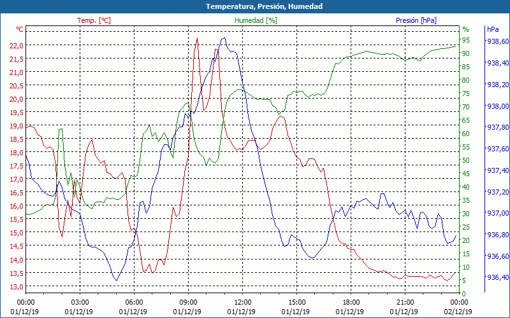Click the 15:00 time axis label
Screen dimensions: 510x318
(296, 303)
